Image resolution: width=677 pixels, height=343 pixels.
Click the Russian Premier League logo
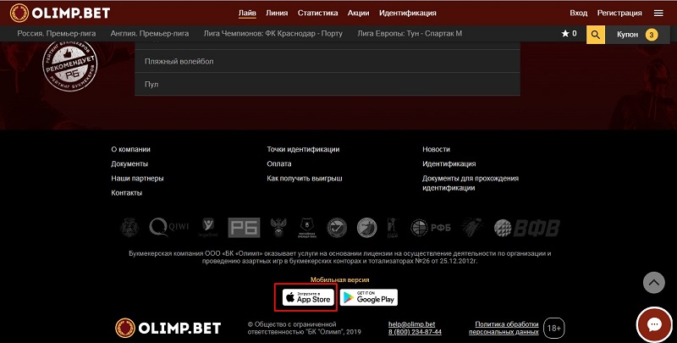(307, 228)
